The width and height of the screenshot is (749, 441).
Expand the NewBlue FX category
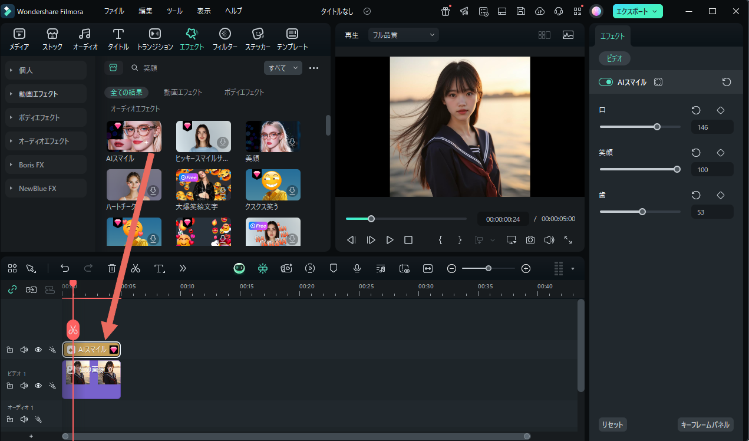point(45,189)
